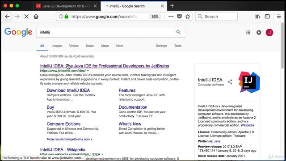Click the page vertical scrollbar
The image size is (286, 161).
point(282,46)
